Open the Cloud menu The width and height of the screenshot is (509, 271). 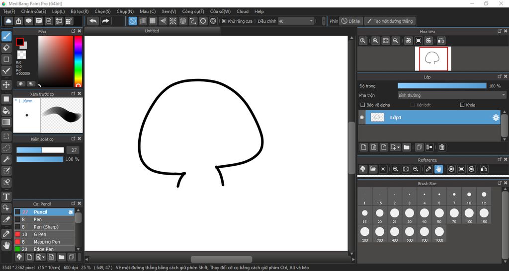pos(243,11)
